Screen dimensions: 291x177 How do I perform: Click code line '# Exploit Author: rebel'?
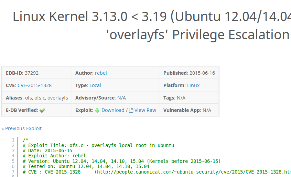pyautogui.click(x=54, y=156)
